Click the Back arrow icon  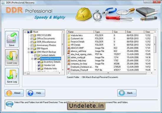tap(122, 93)
